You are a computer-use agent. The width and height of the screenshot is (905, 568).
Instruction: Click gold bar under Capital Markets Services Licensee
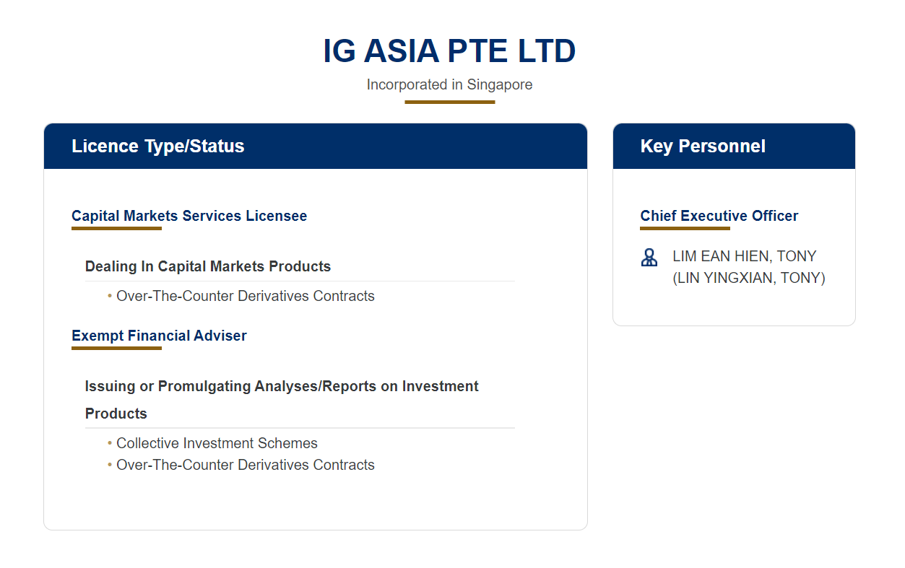pos(116,229)
